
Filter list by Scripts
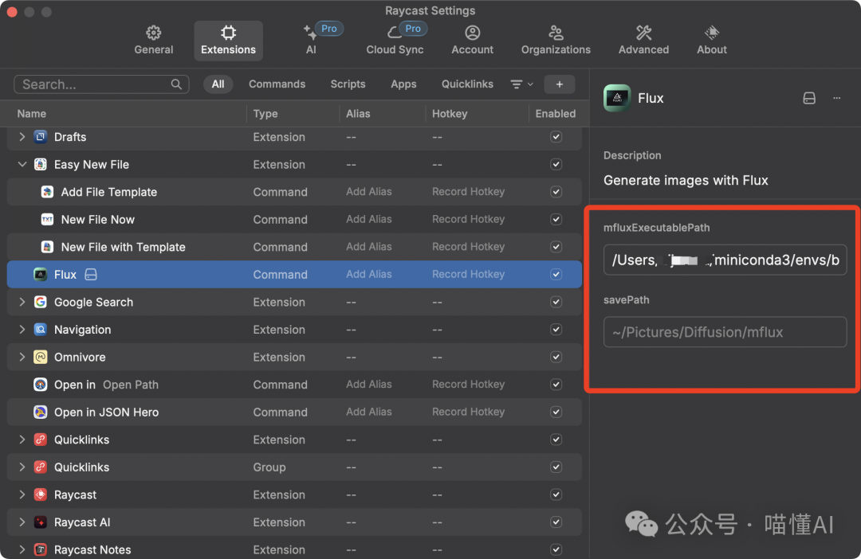[348, 84]
